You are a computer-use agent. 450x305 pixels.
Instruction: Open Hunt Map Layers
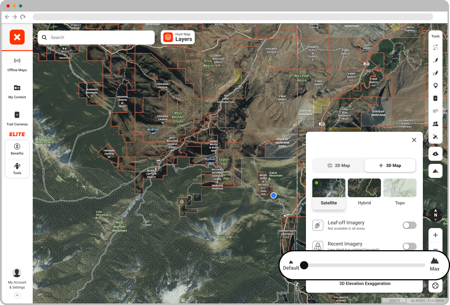point(178,37)
